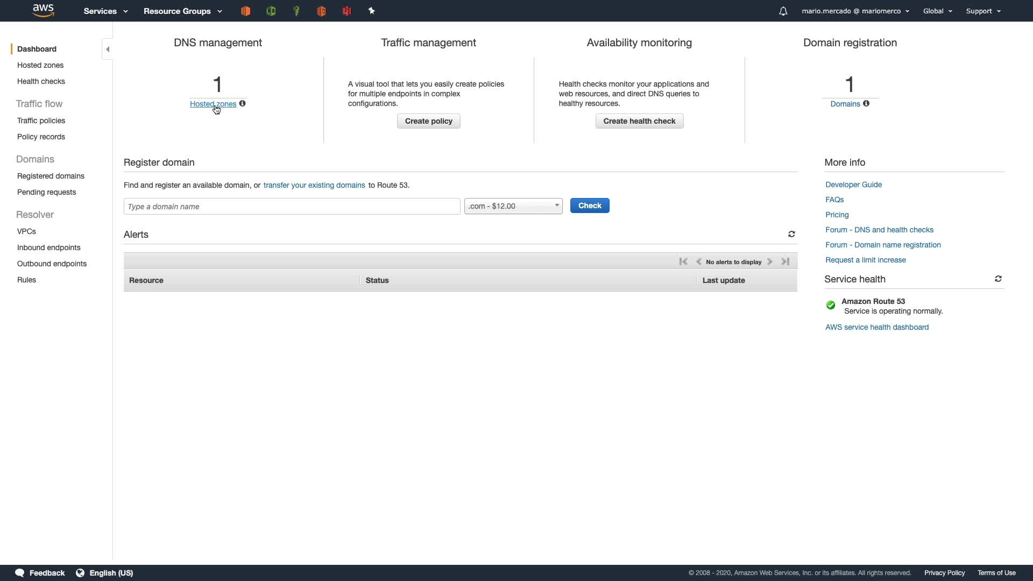The width and height of the screenshot is (1033, 581).
Task: Open Registered domains in sidebar
Action: pyautogui.click(x=51, y=176)
